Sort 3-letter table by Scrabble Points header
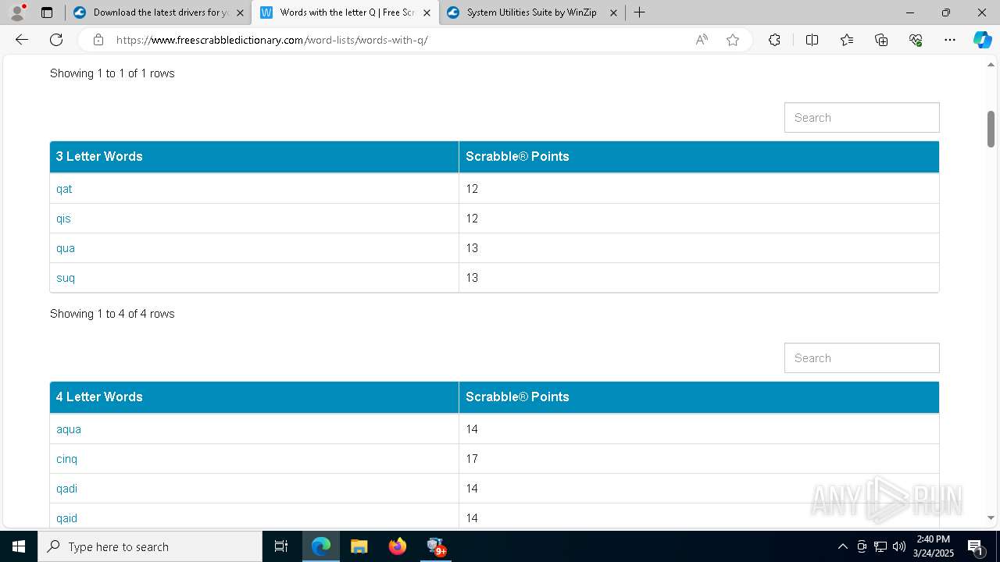This screenshot has width=1000, height=562. pyautogui.click(x=698, y=157)
